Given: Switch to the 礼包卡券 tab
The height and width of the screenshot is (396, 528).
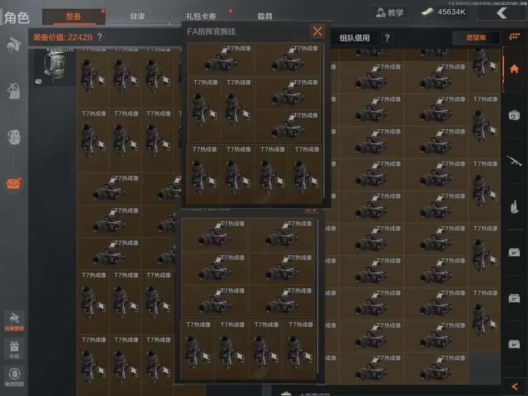Looking at the screenshot, I should pyautogui.click(x=201, y=16).
